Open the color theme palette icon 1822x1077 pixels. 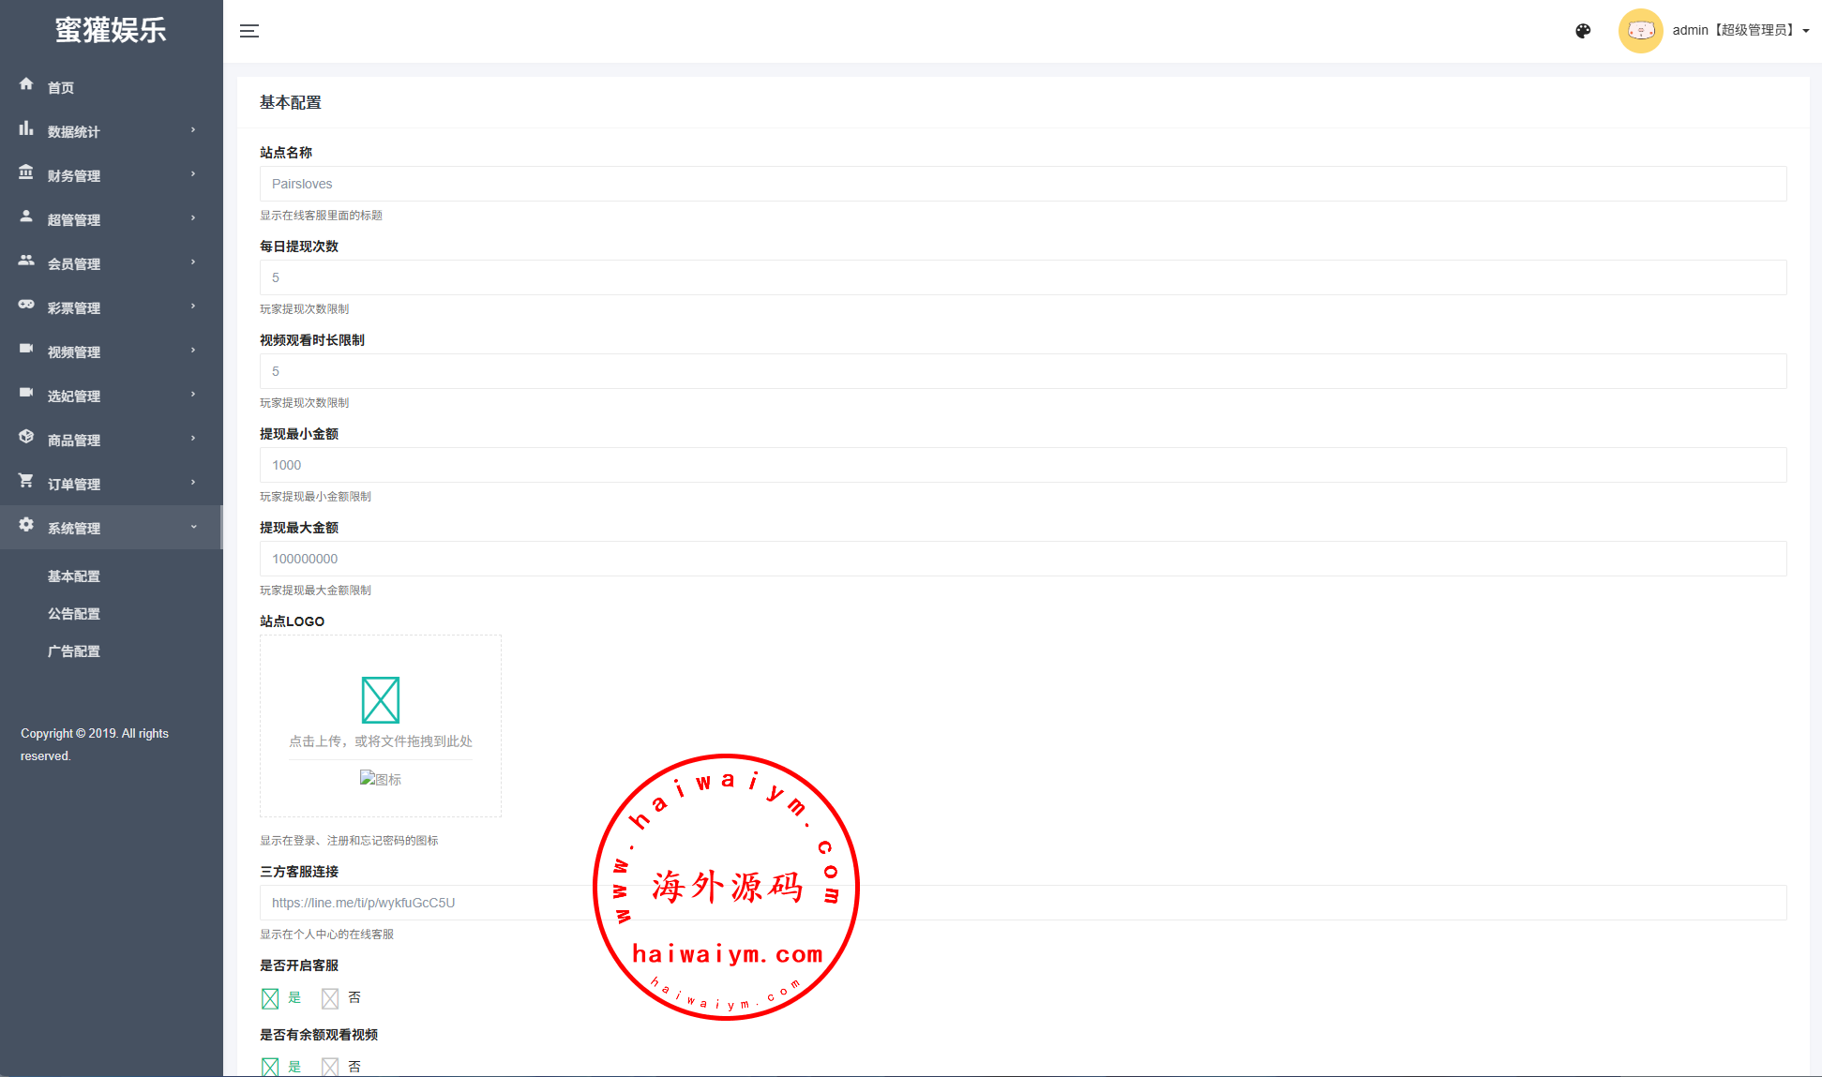pyautogui.click(x=1583, y=31)
